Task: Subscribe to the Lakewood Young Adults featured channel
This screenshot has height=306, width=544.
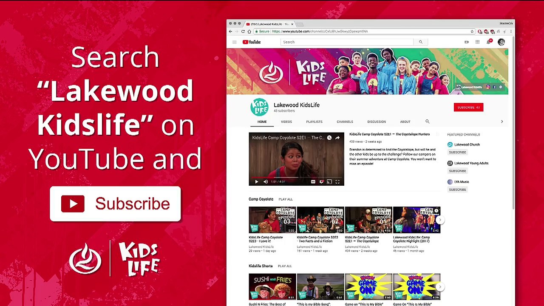Action: 458,171
